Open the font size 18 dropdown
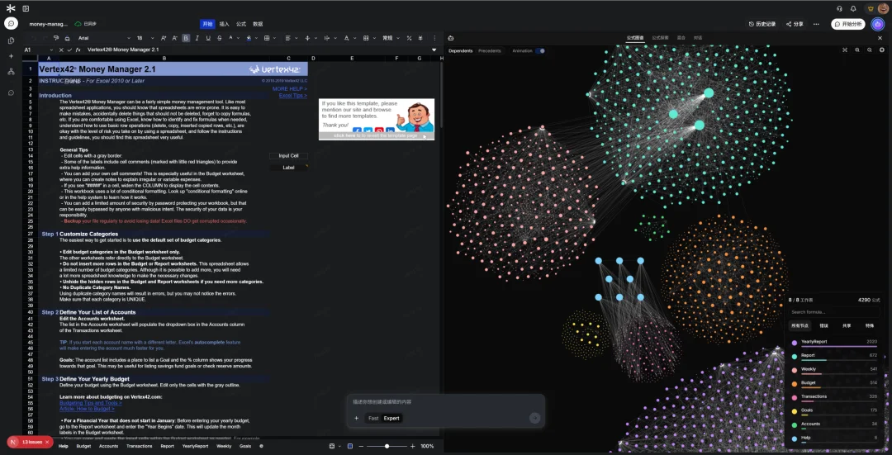This screenshot has width=892, height=455. pos(145,38)
